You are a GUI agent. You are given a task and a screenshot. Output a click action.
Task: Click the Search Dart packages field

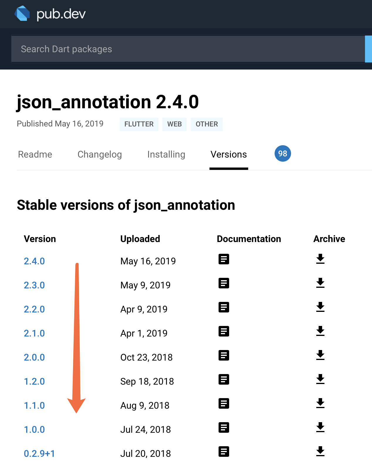188,49
